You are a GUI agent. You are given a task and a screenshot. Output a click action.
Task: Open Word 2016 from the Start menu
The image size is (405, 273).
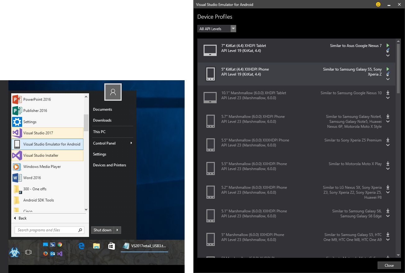pos(48,178)
